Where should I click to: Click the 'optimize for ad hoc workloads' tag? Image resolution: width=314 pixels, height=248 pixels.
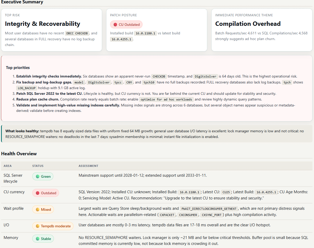(166, 99)
